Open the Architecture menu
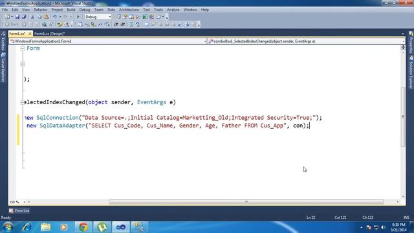 tap(129, 10)
